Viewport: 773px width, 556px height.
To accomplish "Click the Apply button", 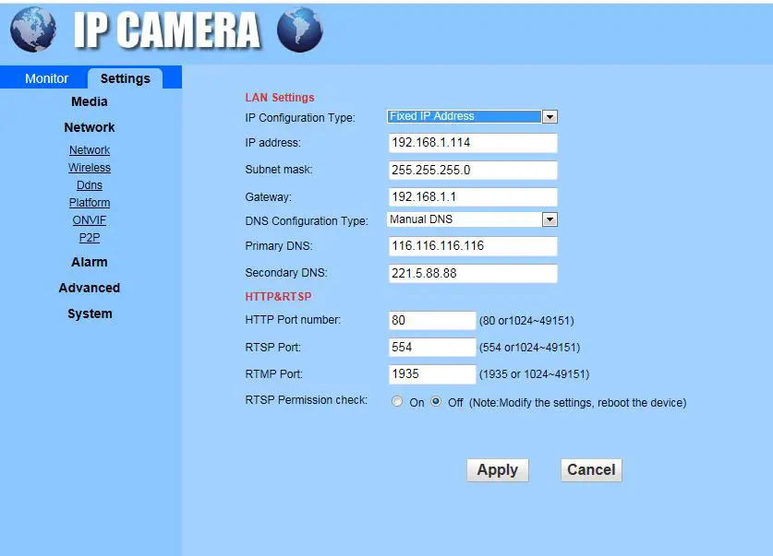I will [x=497, y=469].
